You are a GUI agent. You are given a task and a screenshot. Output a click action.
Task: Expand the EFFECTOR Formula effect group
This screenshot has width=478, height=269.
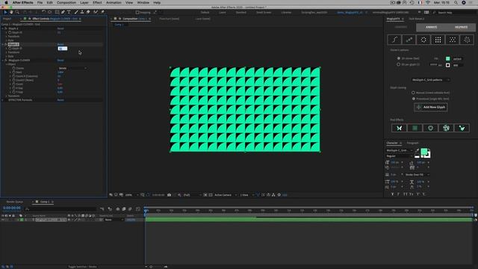(3, 100)
